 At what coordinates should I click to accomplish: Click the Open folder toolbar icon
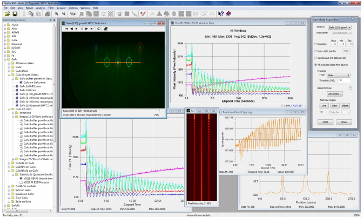[8, 14]
